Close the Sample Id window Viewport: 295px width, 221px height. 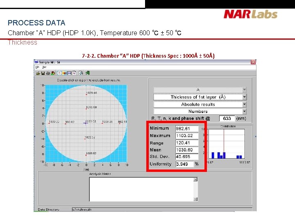(x=253, y=62)
